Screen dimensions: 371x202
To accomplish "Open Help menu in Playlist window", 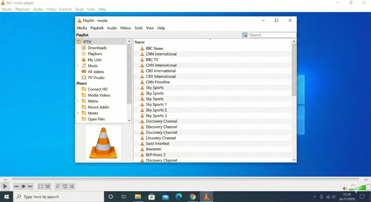I will (161, 28).
